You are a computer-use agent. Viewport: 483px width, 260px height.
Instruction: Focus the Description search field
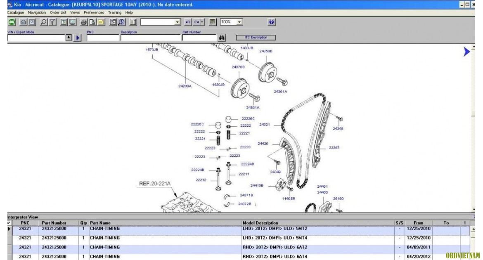(151, 38)
